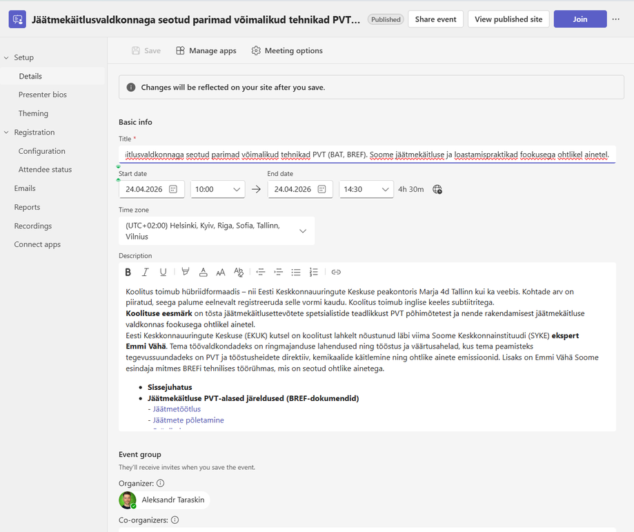This screenshot has height=532, width=634.
Task: Open the time zone globe icon
Action: click(x=437, y=189)
